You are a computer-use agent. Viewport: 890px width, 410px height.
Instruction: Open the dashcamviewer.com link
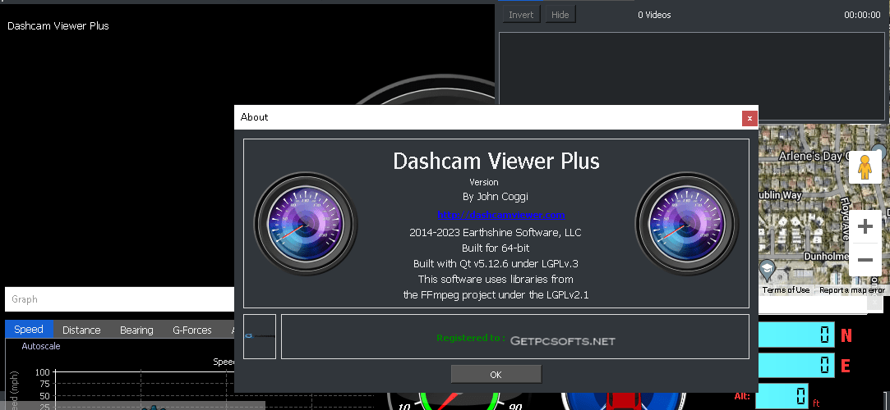click(x=500, y=215)
